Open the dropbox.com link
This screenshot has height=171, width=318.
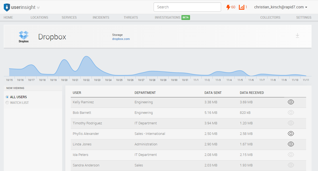121,39
